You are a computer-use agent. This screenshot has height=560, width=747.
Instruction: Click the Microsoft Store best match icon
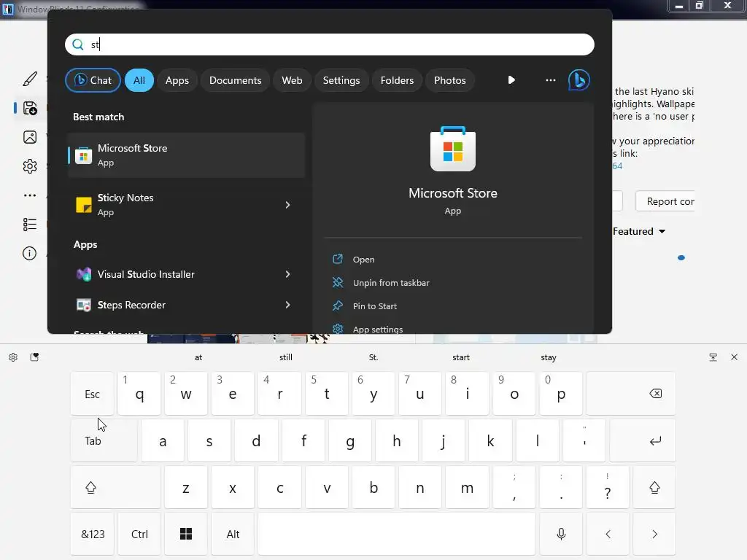[x=83, y=156]
